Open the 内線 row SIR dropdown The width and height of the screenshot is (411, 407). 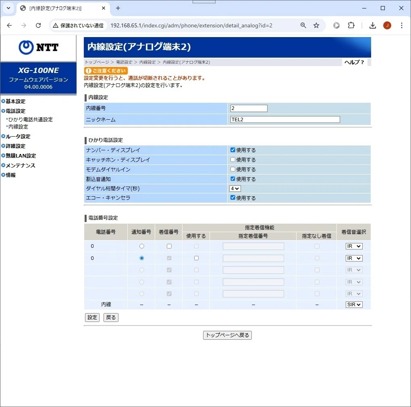354,305
